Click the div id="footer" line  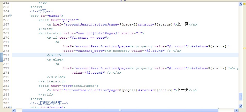pyautogui.click(x=48, y=107)
